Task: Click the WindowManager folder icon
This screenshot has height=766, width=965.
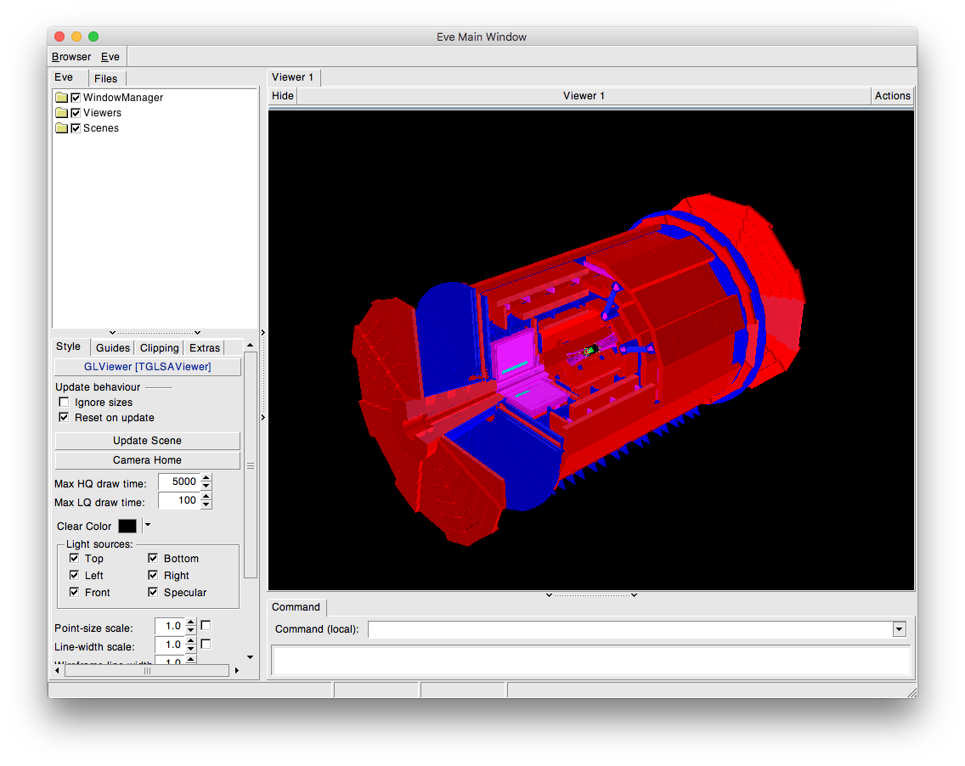Action: click(x=61, y=98)
